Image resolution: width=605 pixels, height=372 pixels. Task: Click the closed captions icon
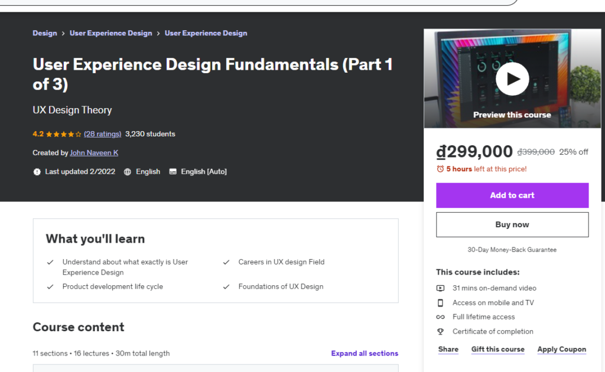click(173, 172)
